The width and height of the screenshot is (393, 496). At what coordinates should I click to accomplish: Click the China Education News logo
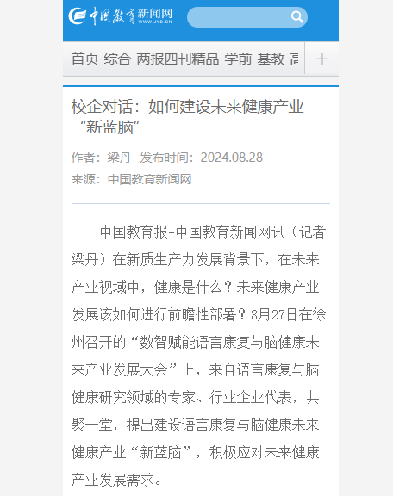(121, 15)
